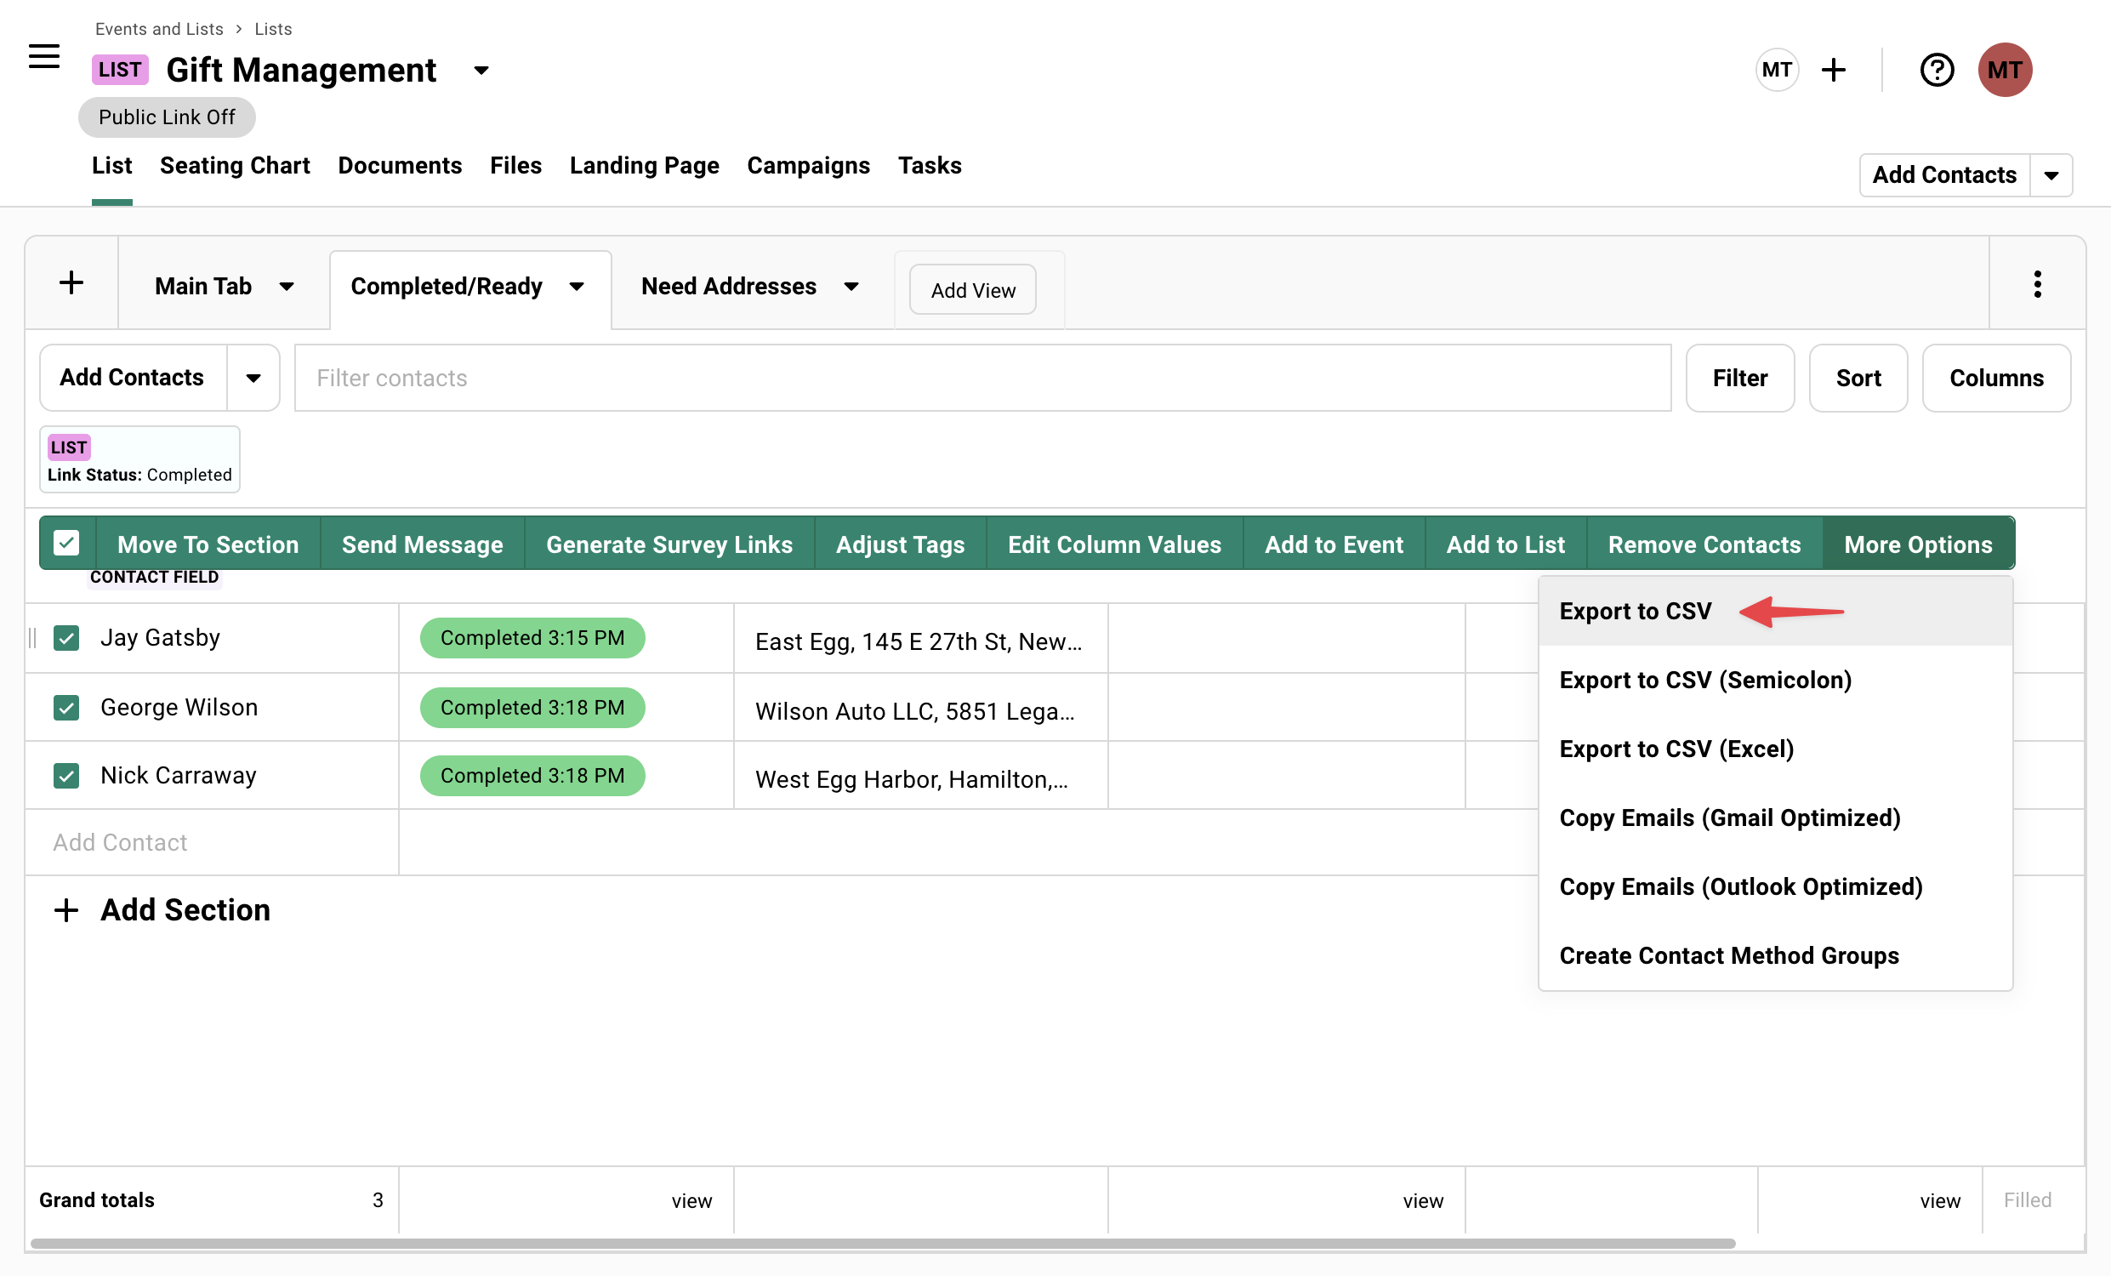Open the MT profile avatar menu
The height and width of the screenshot is (1276, 2111).
click(x=2005, y=70)
